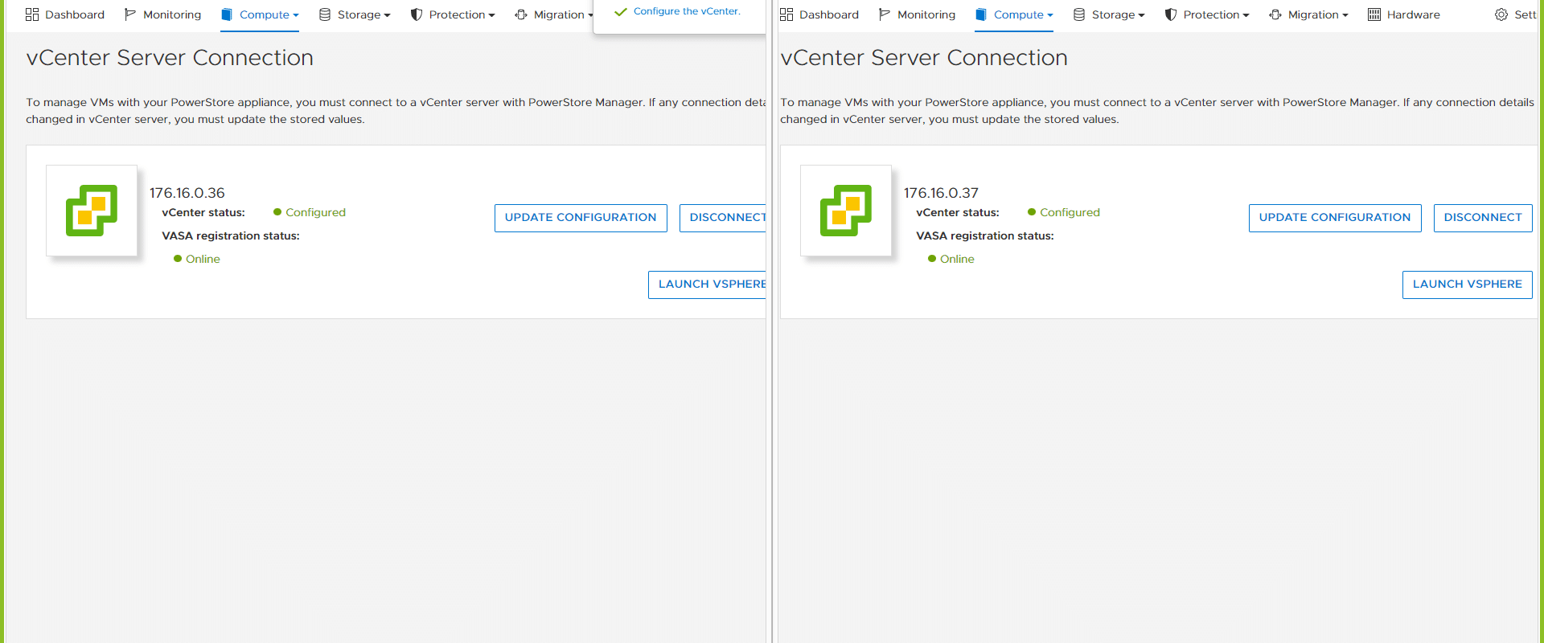Click the 'Configure the vCenter.' notification
Viewport: 1544px width, 643px height.
687,11
